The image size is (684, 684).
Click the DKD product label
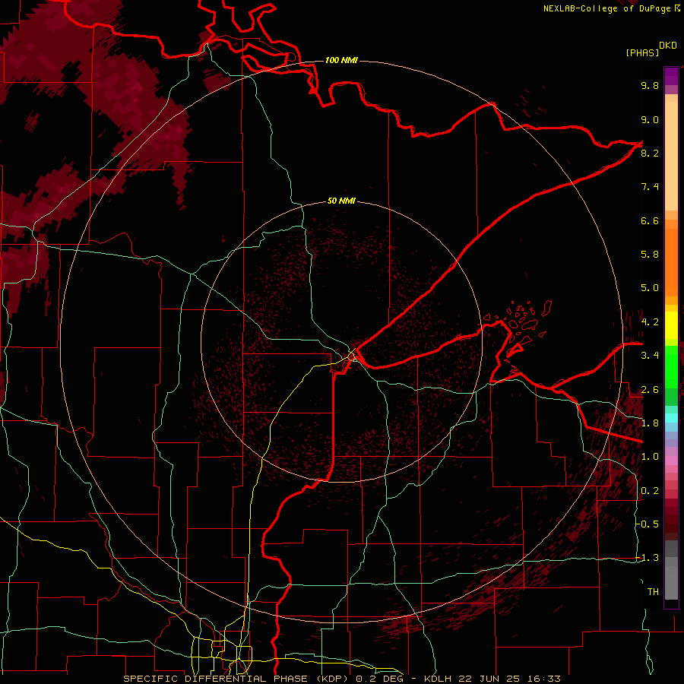coord(668,46)
